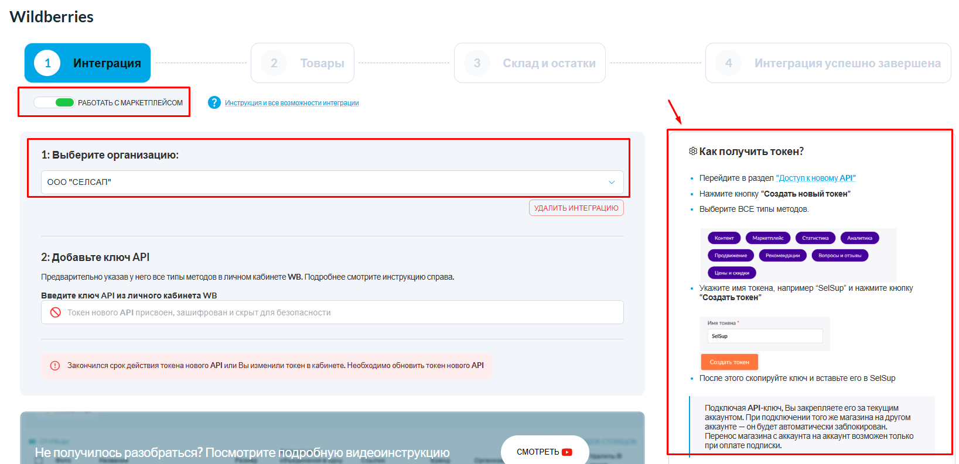Image resolution: width=959 pixels, height=464 pixels.
Task: Select step 3 «Склад и остатки» tab
Action: [x=530, y=63]
